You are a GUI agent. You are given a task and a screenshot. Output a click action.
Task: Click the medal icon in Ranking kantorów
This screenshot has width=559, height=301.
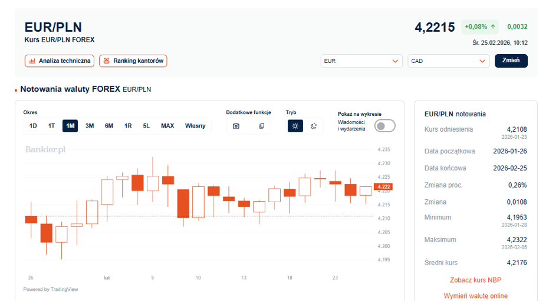[x=107, y=61]
